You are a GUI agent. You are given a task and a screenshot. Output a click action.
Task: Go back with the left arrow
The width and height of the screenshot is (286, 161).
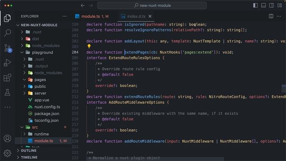(x=83, y=5)
